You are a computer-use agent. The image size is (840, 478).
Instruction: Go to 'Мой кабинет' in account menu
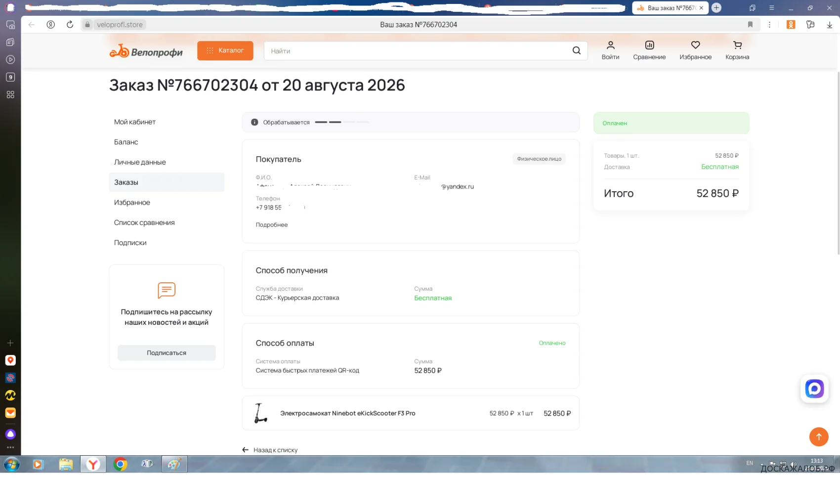click(135, 122)
